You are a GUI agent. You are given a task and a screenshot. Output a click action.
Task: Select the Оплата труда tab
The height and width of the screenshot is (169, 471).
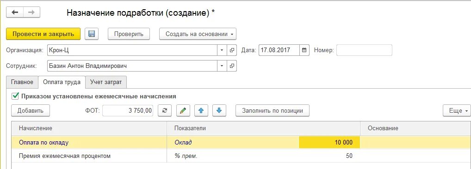tap(62, 82)
